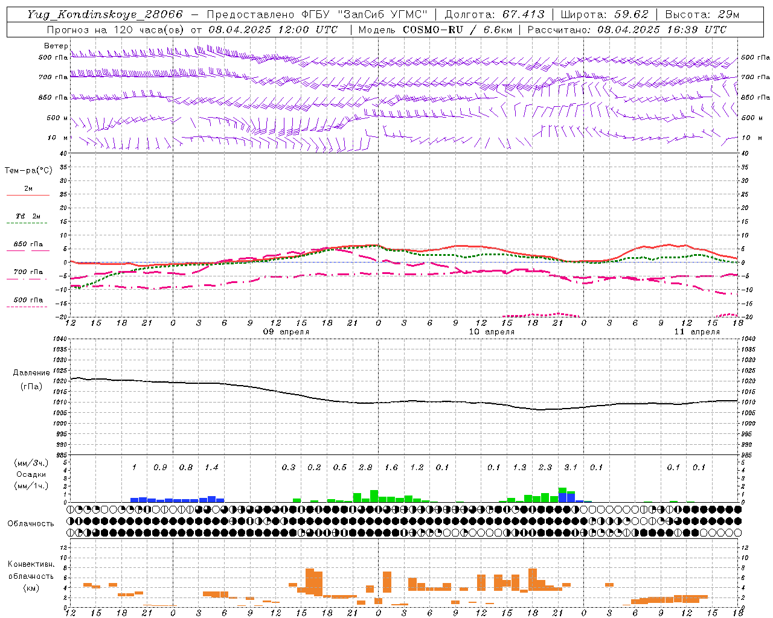Click the Осадки precipitation label
The width and height of the screenshot is (773, 618).
31,474
